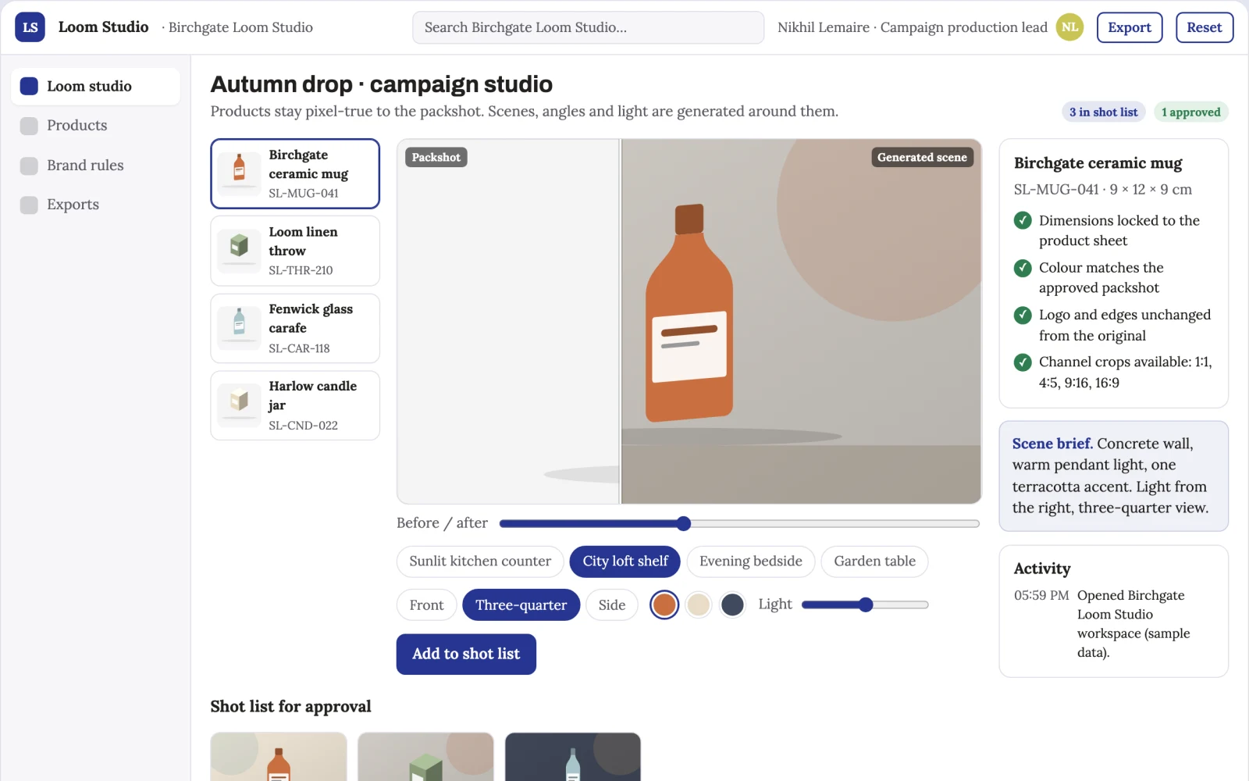The image size is (1249, 781).
Task: Click the 1 approved badge
Action: pos(1191,112)
